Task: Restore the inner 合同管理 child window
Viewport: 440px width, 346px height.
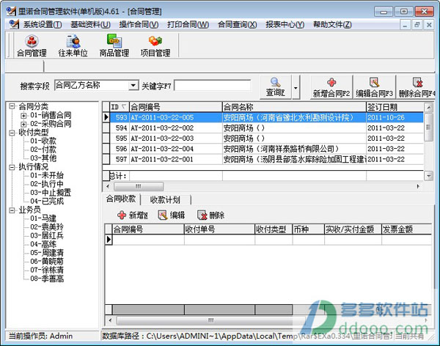Action: 417,25
